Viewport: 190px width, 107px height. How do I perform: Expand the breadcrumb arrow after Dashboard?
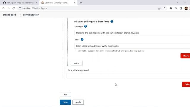click(x=20, y=15)
